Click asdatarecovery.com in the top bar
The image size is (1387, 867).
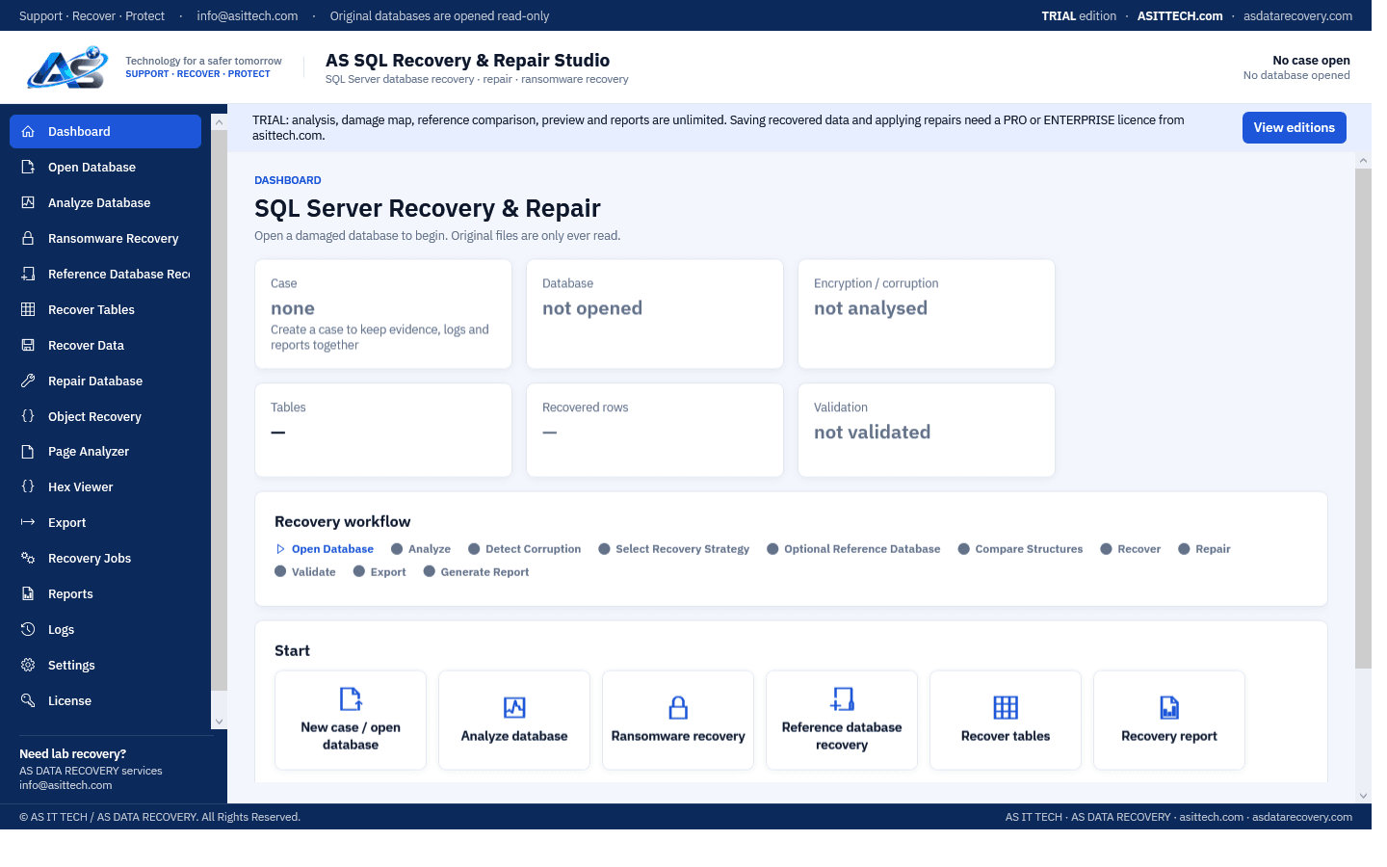tap(1297, 15)
